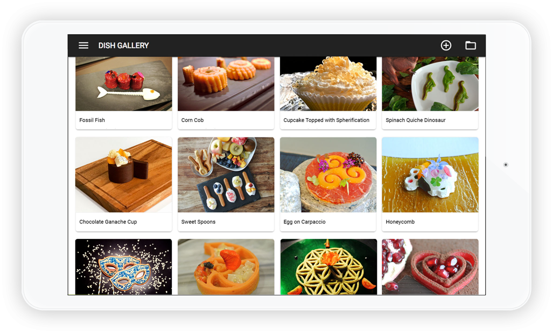The height and width of the screenshot is (333, 553).
Task: Open the Fossil Fish dish image
Action: click(x=124, y=84)
